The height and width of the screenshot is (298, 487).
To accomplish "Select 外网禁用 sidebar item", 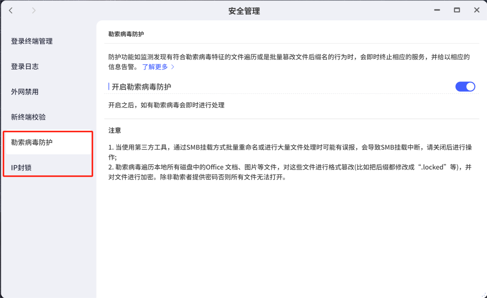I will [25, 92].
